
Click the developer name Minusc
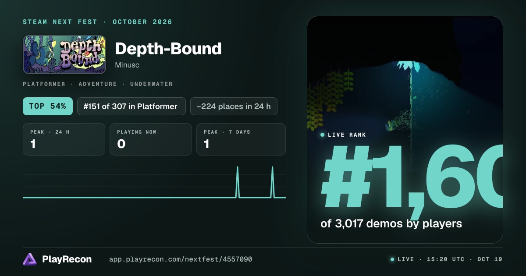[127, 65]
